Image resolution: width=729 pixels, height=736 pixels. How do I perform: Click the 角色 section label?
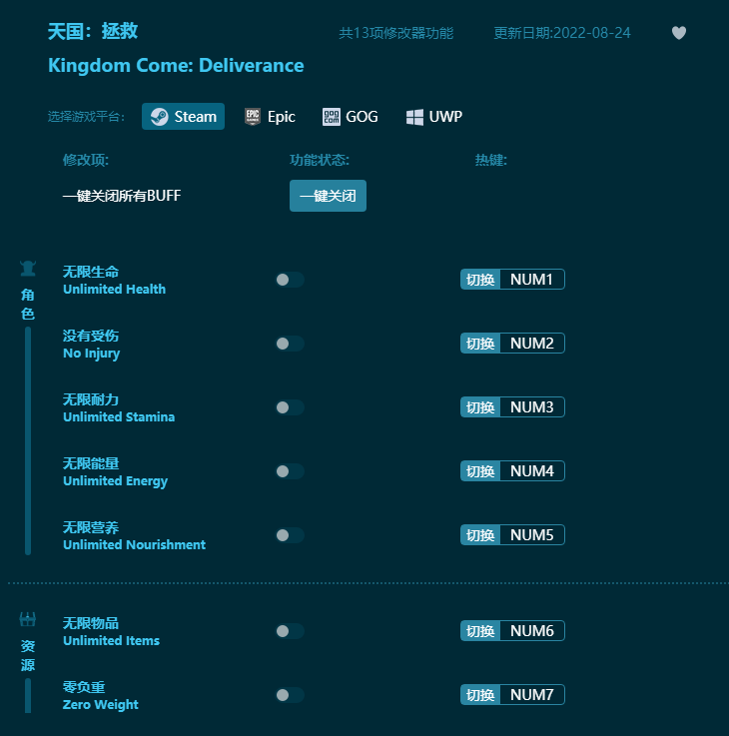tap(28, 304)
